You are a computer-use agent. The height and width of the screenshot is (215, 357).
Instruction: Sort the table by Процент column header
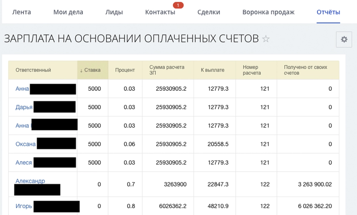tap(125, 70)
